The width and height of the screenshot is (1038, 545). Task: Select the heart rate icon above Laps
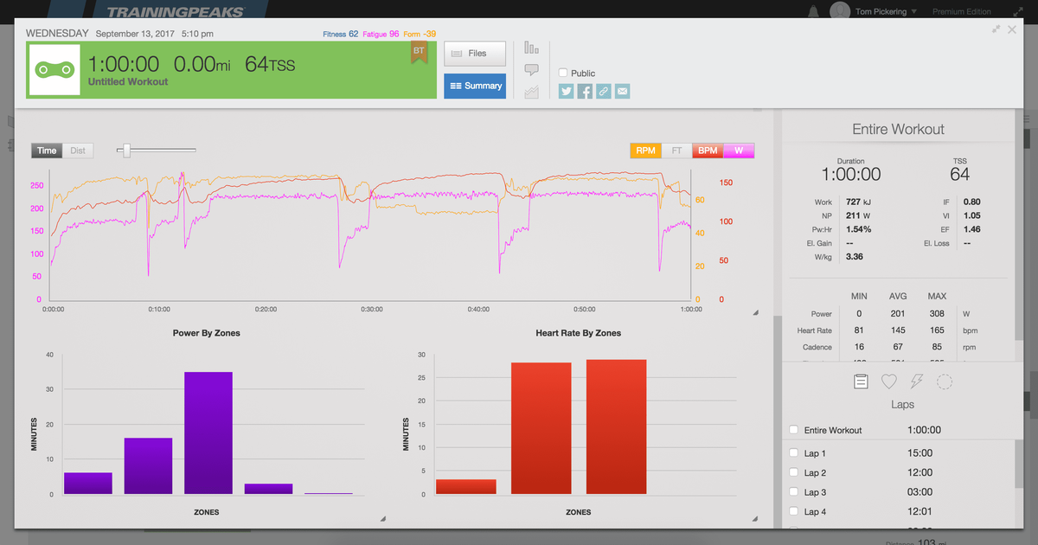[888, 381]
